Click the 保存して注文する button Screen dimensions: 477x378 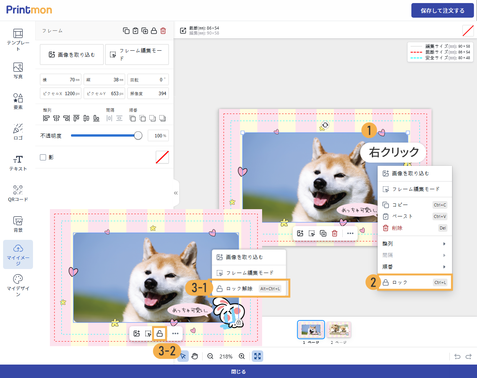click(442, 11)
